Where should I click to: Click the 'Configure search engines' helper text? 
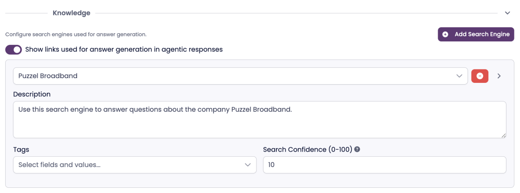[x=76, y=34]
